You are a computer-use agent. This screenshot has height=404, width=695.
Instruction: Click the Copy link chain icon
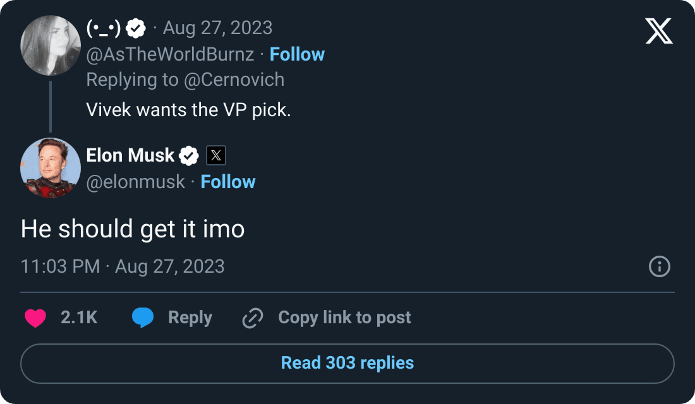click(x=252, y=318)
